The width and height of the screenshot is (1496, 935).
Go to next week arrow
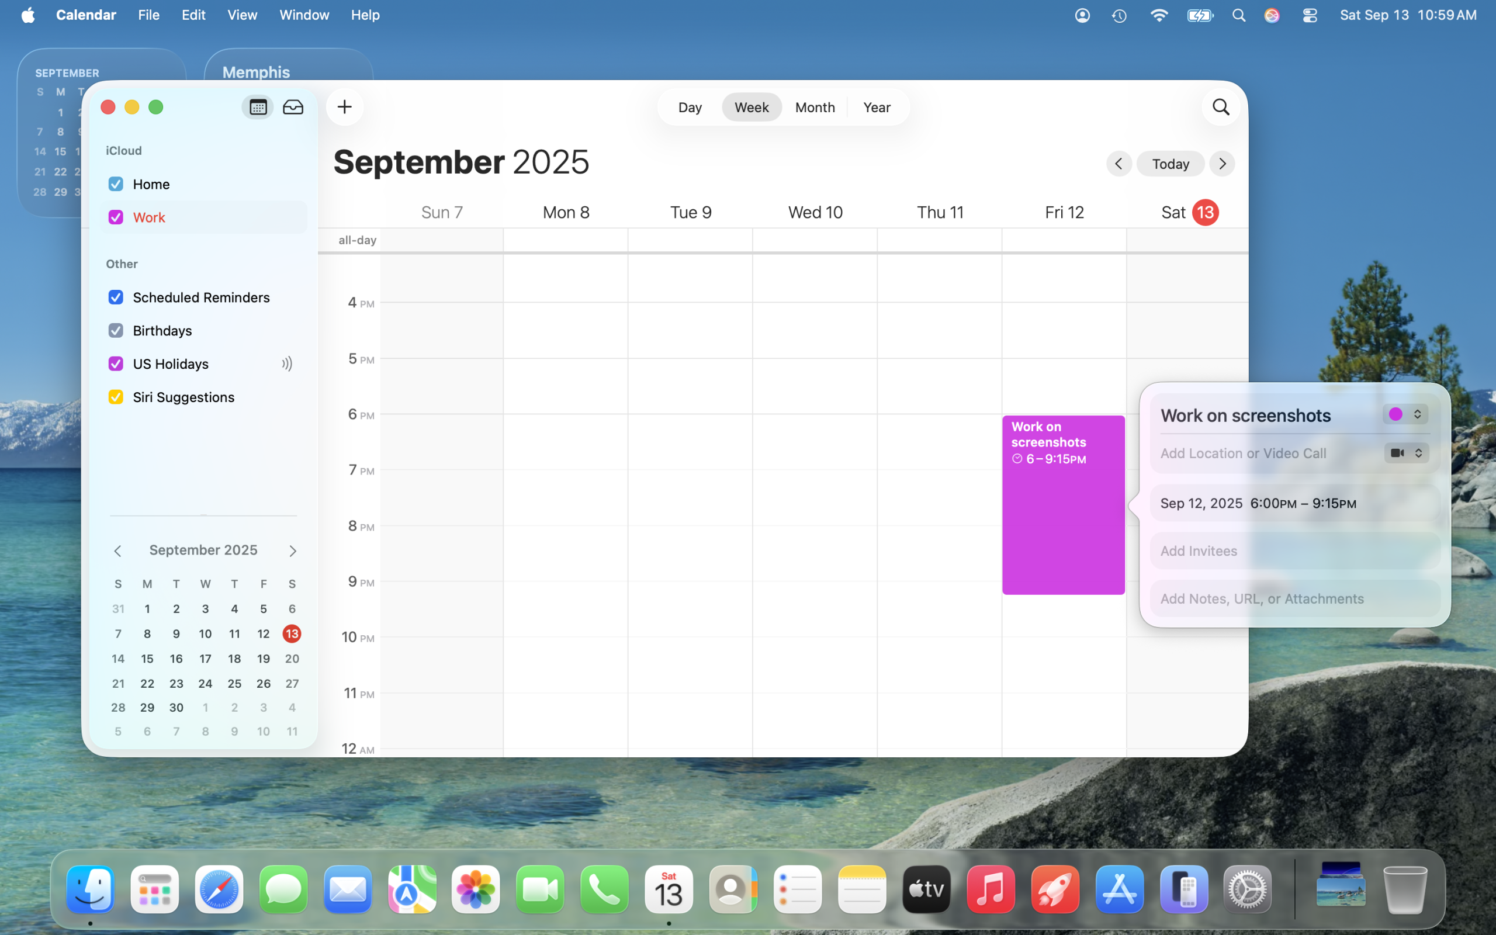coord(1221,164)
